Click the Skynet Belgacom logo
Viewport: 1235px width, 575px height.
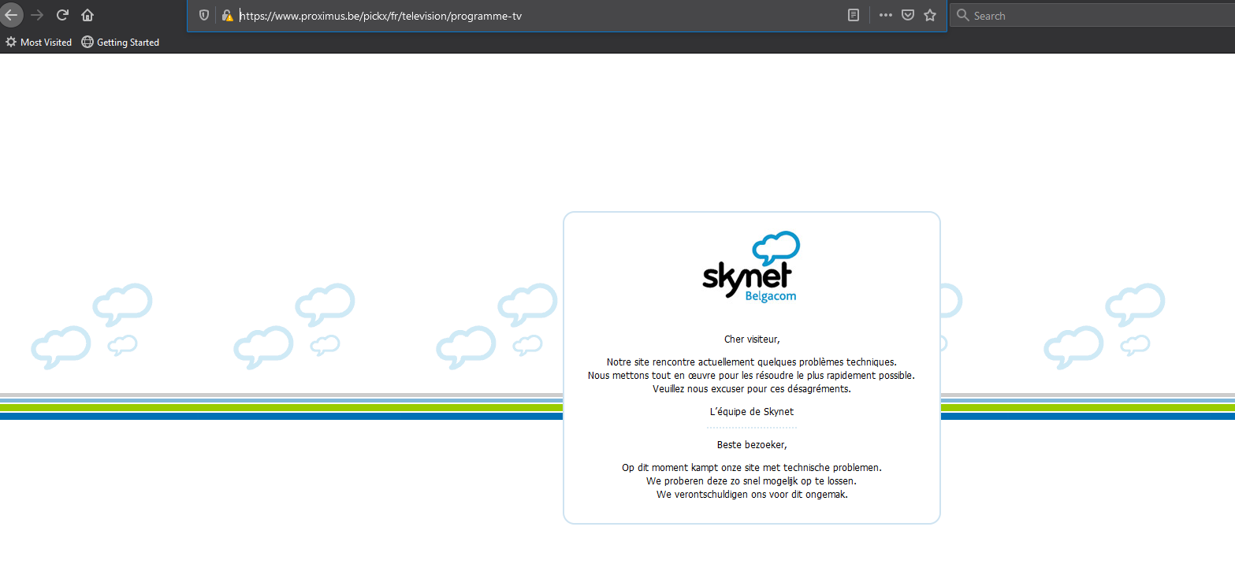751,266
